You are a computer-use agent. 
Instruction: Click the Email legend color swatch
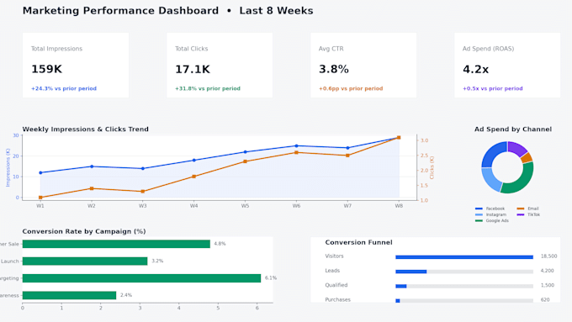(521, 209)
